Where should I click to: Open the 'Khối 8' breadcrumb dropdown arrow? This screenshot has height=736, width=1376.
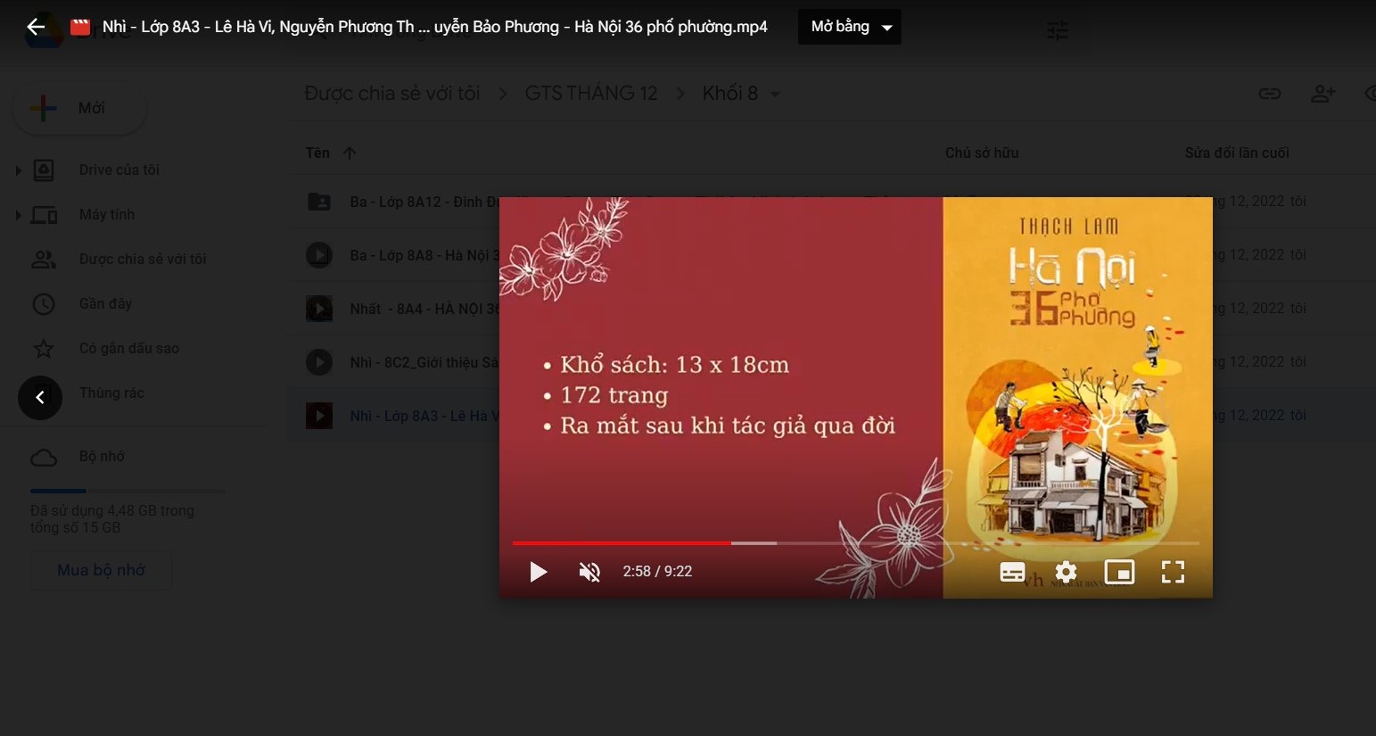(x=776, y=94)
